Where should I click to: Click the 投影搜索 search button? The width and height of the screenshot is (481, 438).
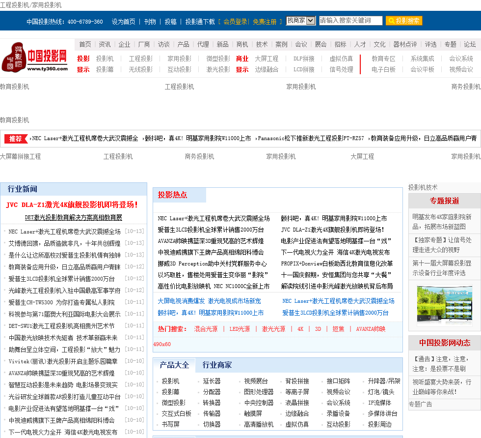coord(404,21)
